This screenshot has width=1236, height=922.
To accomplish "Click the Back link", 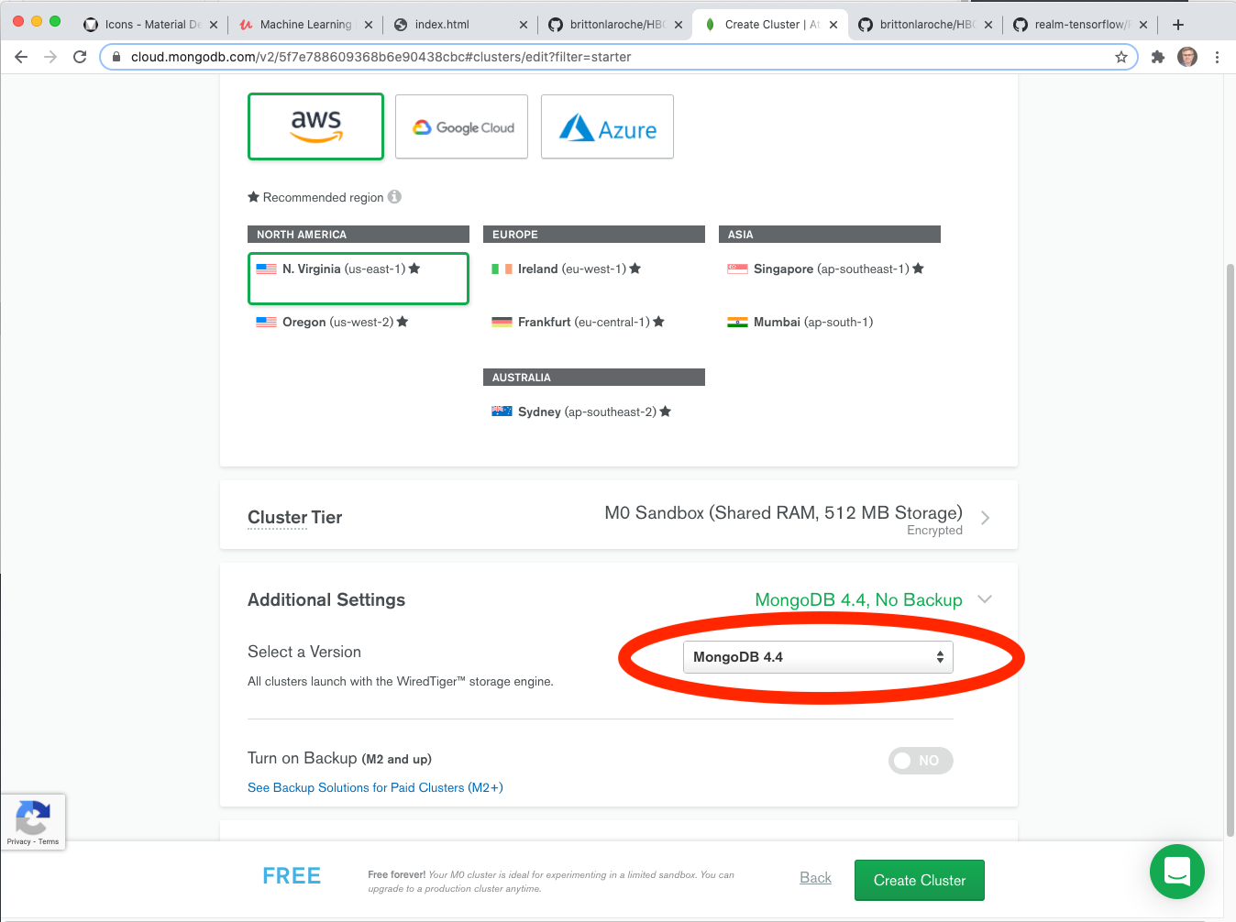I will 815,878.
